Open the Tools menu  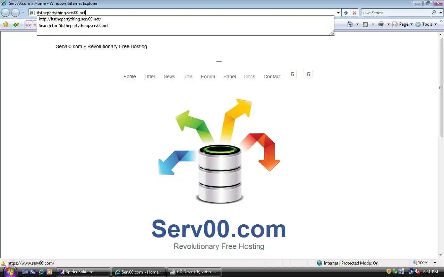tap(426, 24)
